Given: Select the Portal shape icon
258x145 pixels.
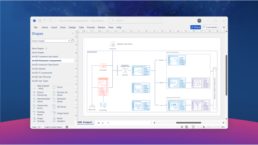Looking at the screenshot, I should (54, 87).
